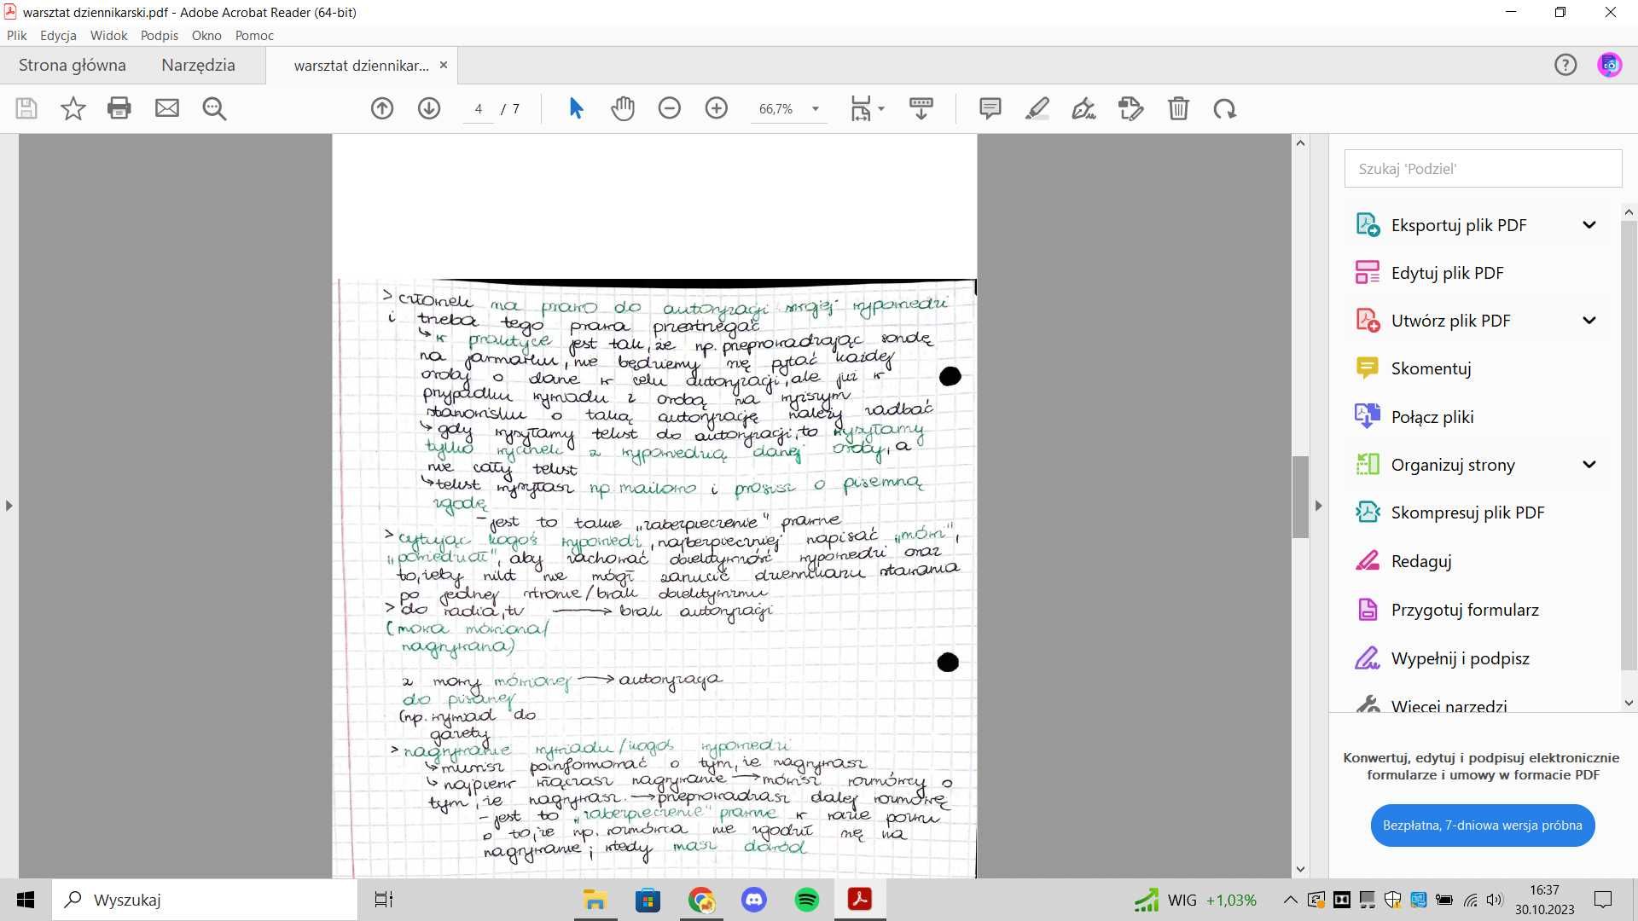This screenshot has width=1638, height=921.
Task: Toggle the select/cursor tool
Action: [x=576, y=108]
